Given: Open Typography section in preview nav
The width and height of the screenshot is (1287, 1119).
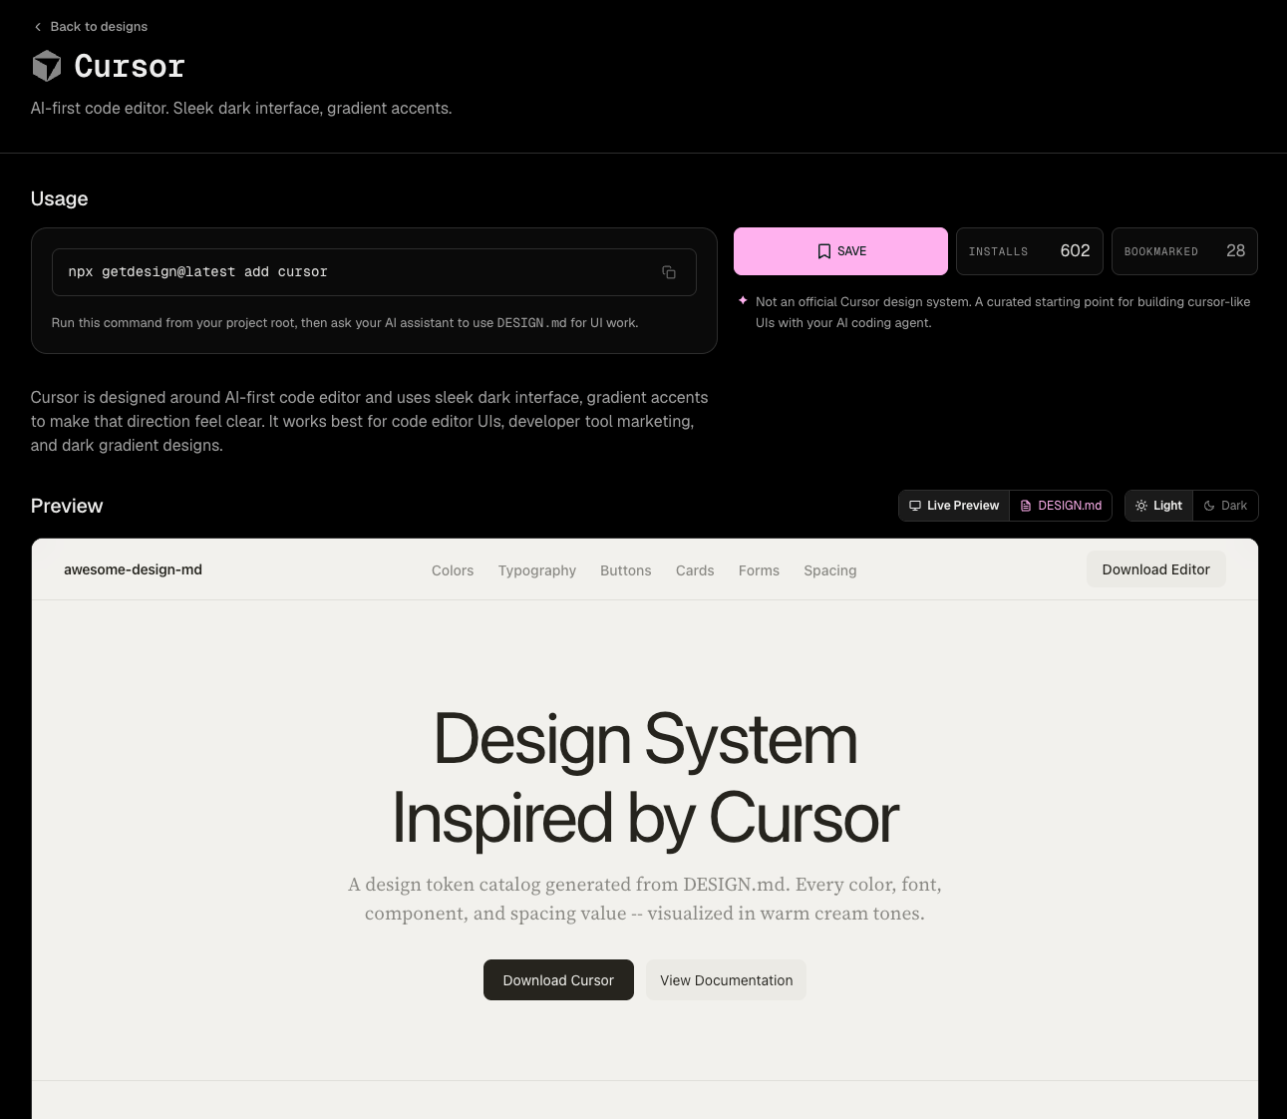Looking at the screenshot, I should [537, 570].
